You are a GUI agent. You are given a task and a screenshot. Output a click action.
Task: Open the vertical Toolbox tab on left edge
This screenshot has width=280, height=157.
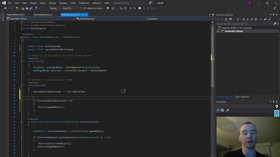[3, 17]
